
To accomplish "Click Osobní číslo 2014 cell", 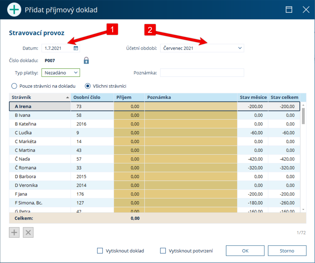I will point(92,185).
